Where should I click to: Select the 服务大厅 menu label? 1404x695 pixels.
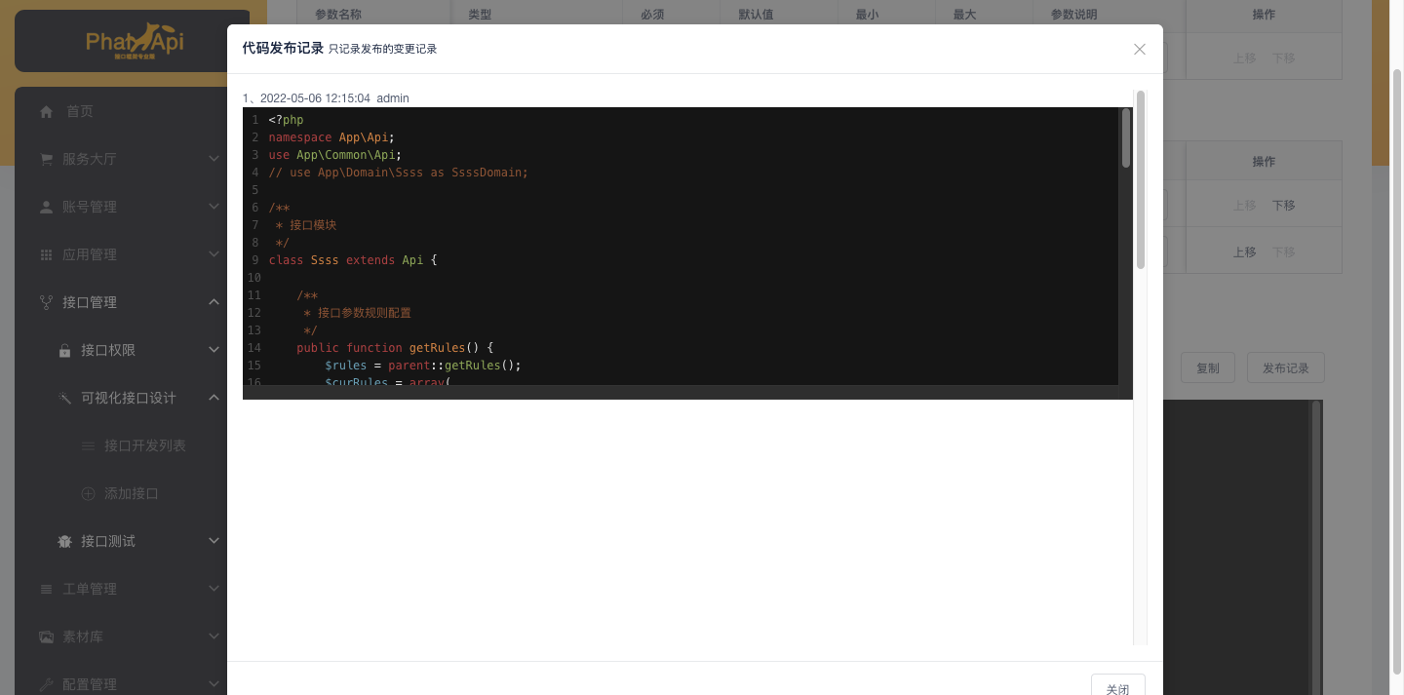click(x=90, y=159)
